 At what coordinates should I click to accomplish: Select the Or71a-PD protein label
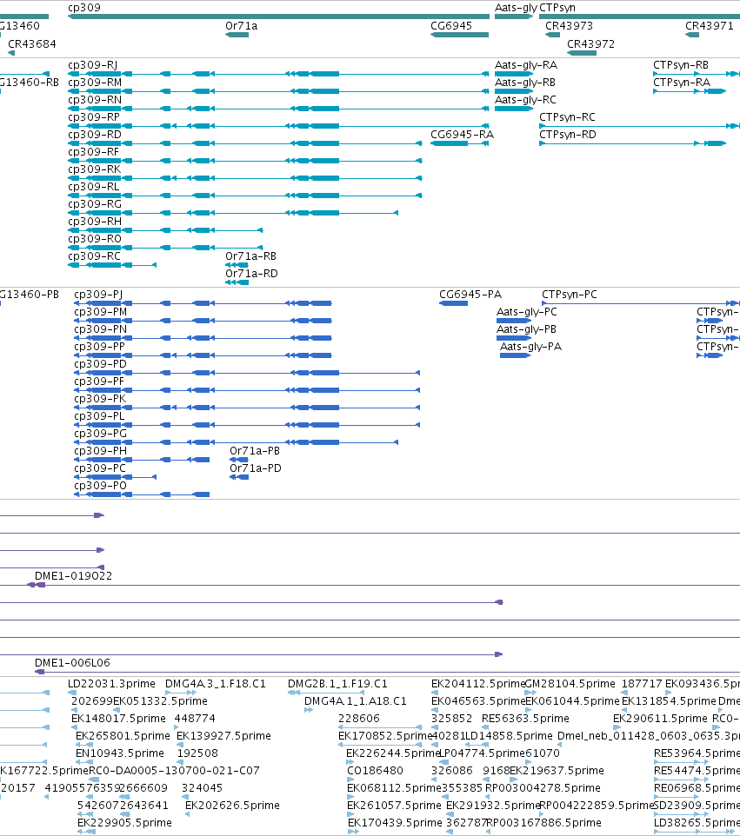click(256, 468)
